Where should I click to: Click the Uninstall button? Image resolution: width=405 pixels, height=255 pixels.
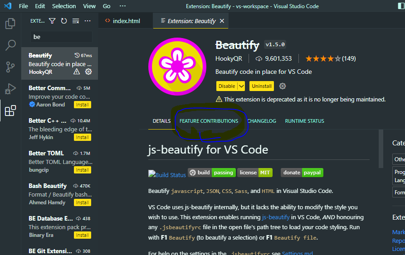coord(261,86)
